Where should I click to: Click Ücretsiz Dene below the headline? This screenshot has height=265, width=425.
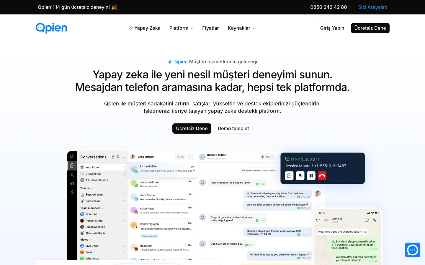tap(192, 128)
